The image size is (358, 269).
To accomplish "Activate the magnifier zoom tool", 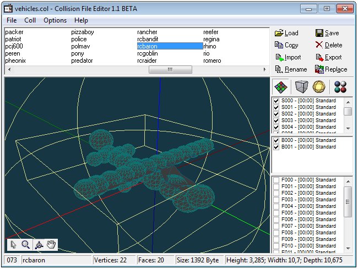I will click(x=25, y=245).
